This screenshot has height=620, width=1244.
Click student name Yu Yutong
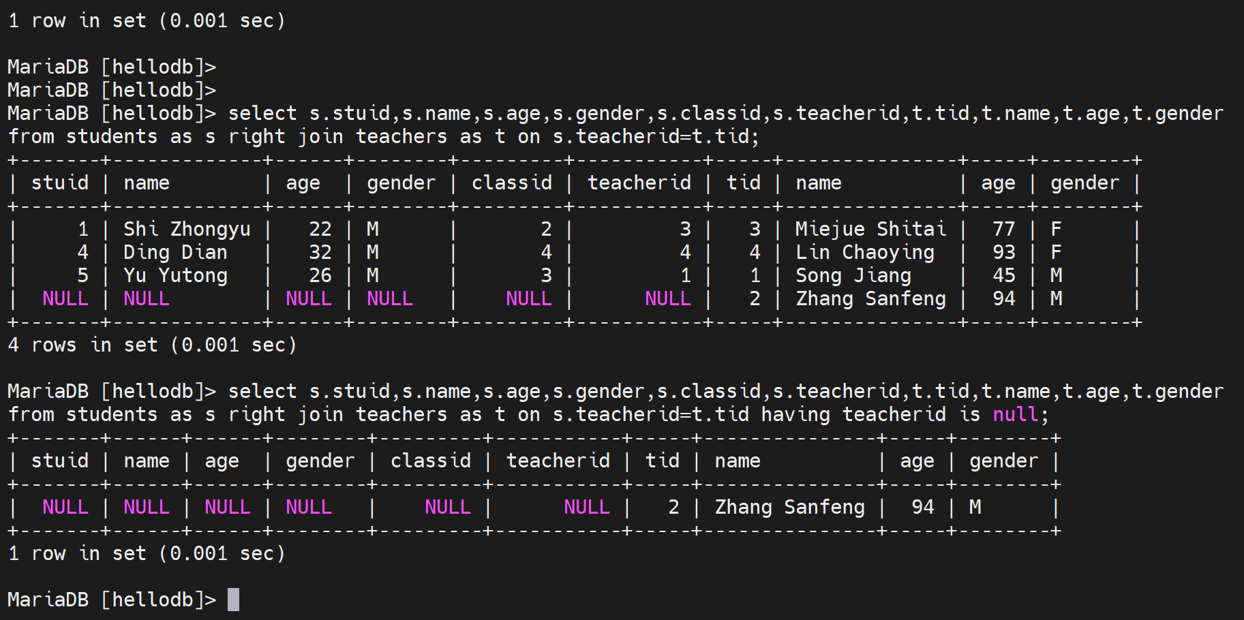pos(175,275)
